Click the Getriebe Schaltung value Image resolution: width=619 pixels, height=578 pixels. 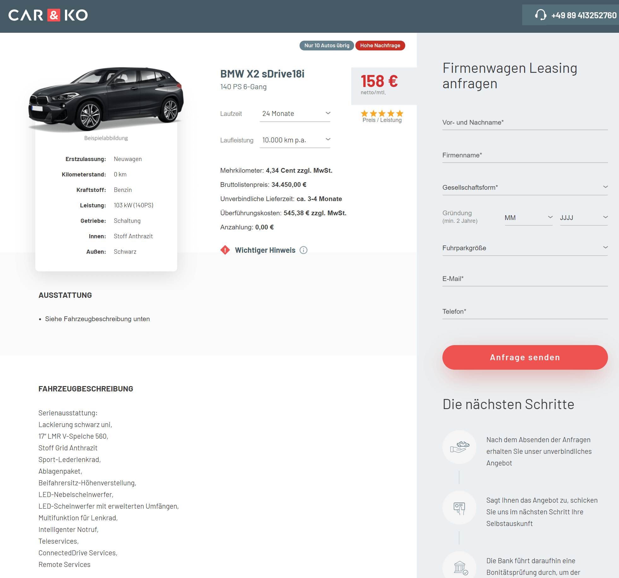click(x=127, y=221)
